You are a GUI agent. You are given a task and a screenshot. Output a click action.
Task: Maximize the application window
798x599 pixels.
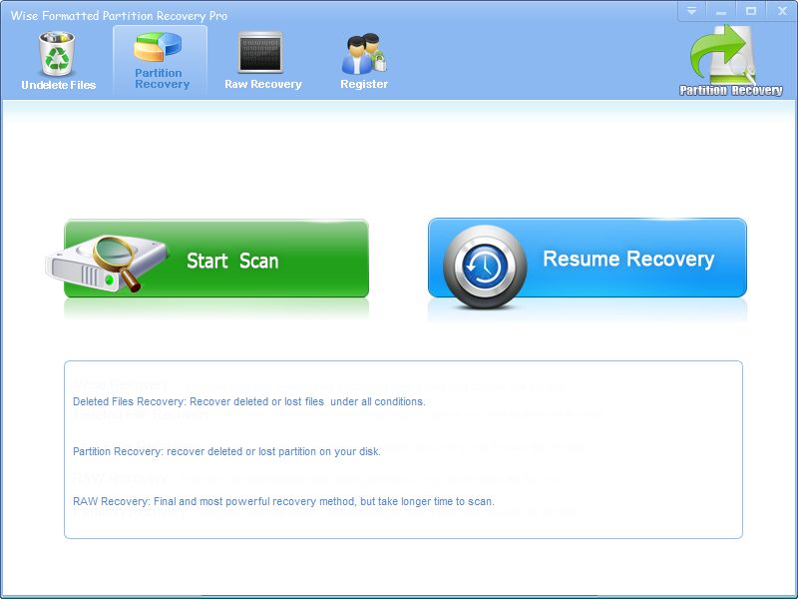pos(750,11)
